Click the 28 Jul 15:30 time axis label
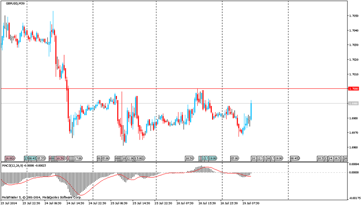 [x=207, y=203]
